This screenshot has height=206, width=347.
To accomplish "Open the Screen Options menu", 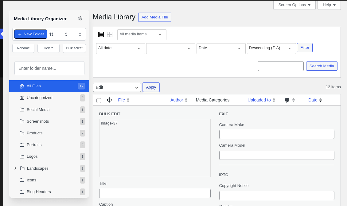I will click(x=294, y=5).
